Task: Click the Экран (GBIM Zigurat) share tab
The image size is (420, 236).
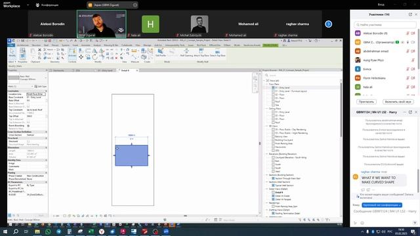Action: (112, 5)
